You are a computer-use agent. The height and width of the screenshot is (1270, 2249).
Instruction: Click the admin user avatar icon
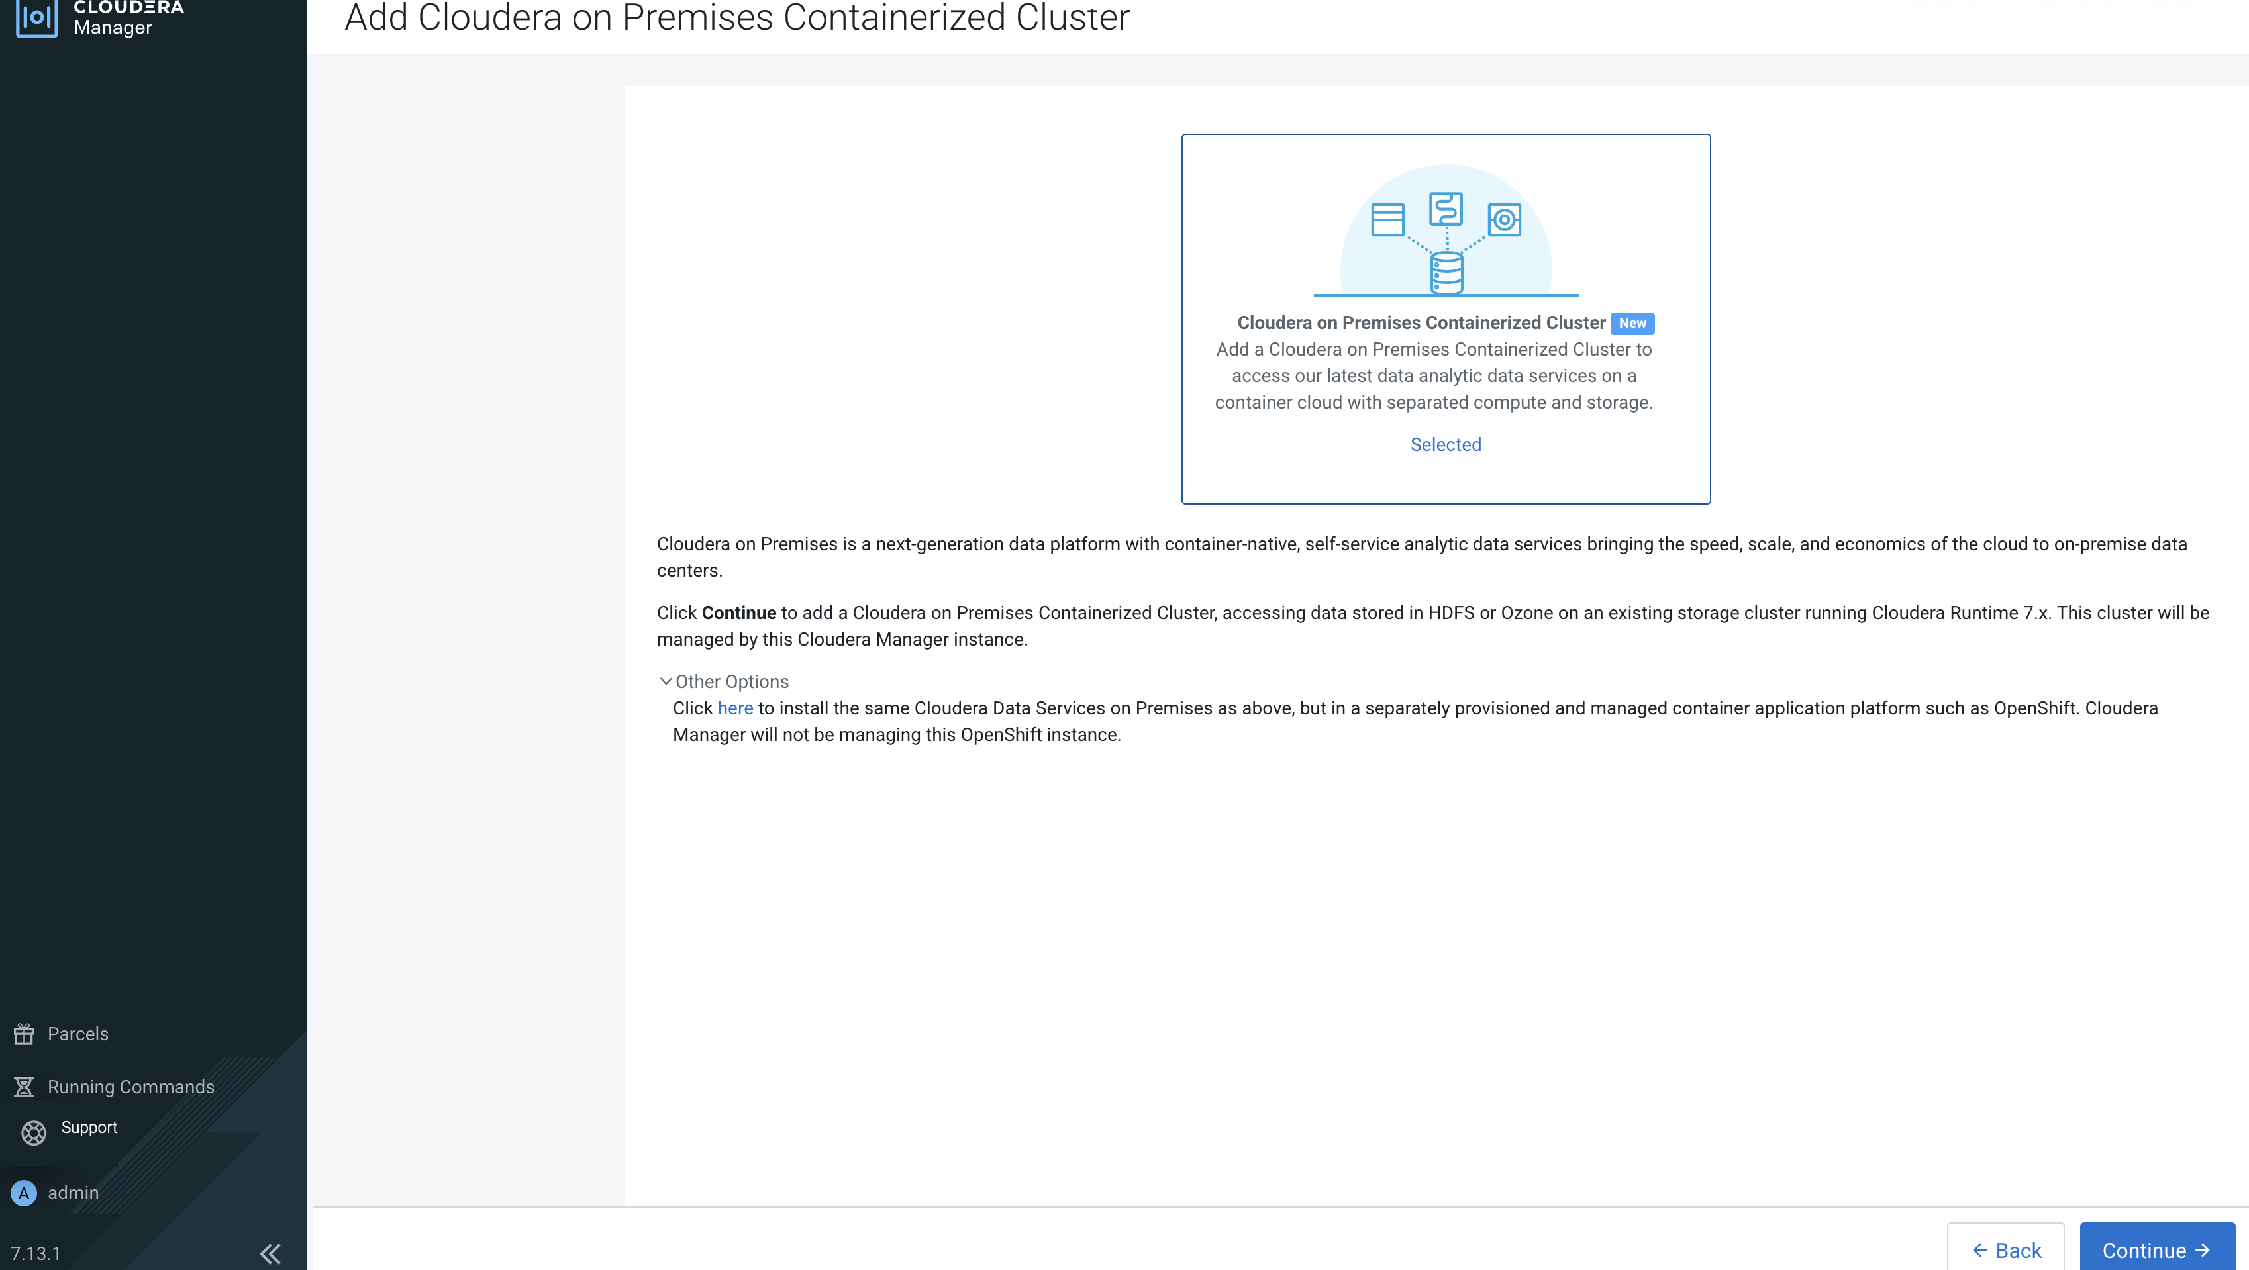coord(24,1193)
